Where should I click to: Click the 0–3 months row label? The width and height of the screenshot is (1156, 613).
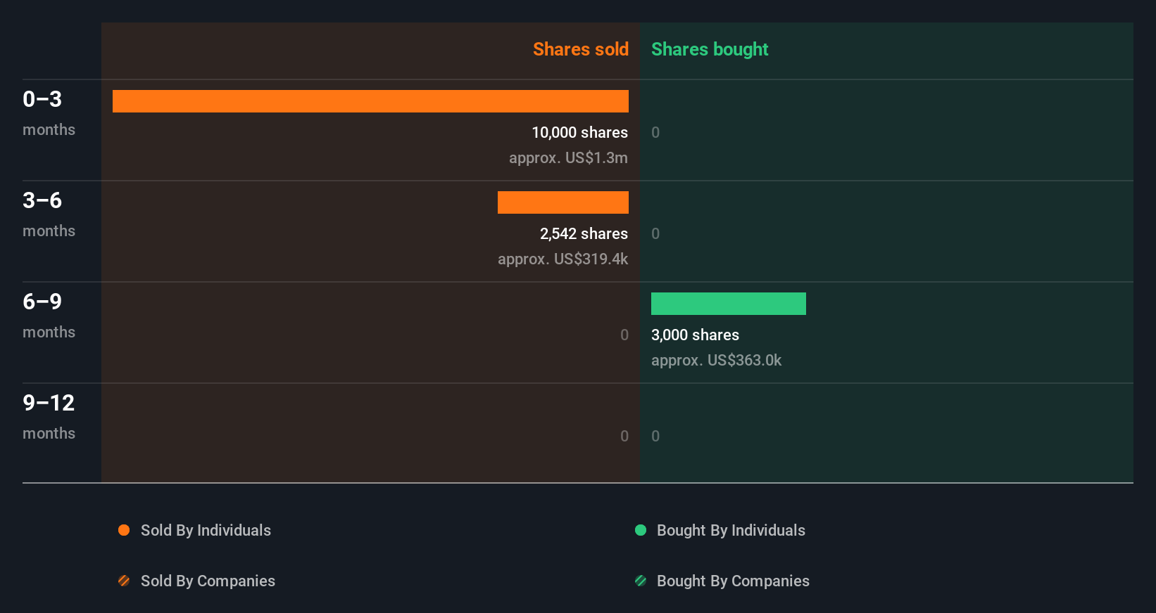point(49,112)
